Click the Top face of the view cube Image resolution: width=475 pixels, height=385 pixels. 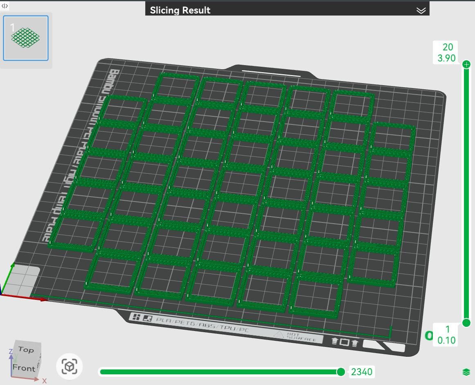click(x=27, y=349)
